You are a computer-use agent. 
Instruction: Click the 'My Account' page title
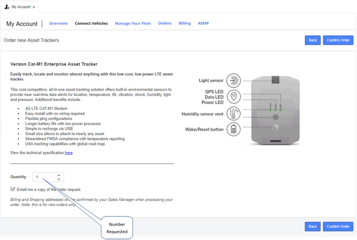coord(22,24)
